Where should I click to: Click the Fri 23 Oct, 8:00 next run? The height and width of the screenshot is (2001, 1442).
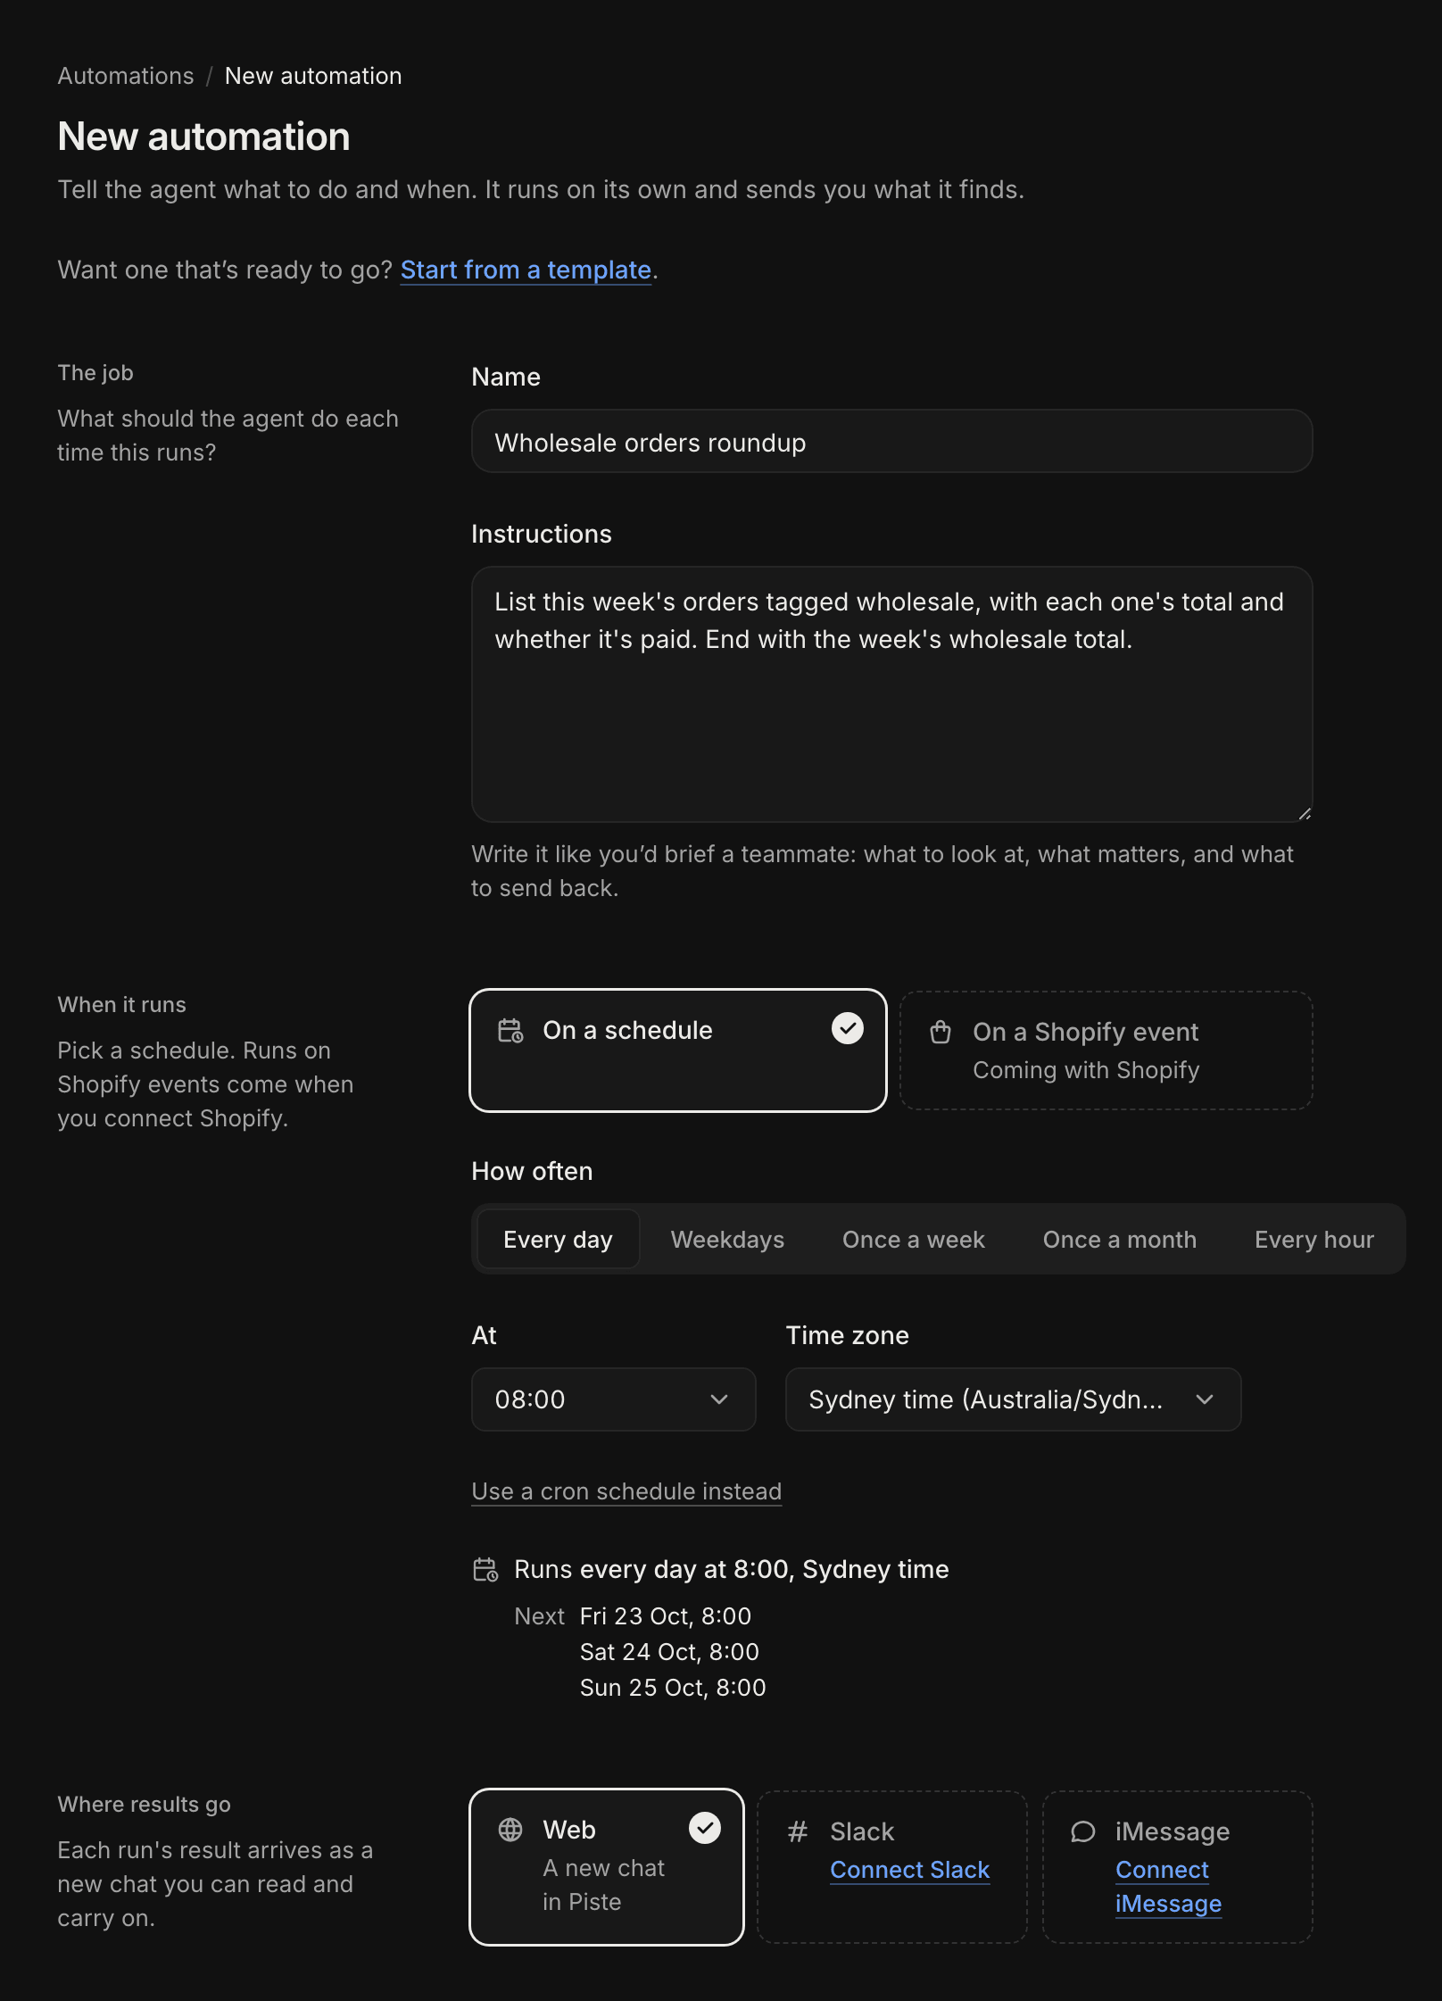(x=666, y=1616)
